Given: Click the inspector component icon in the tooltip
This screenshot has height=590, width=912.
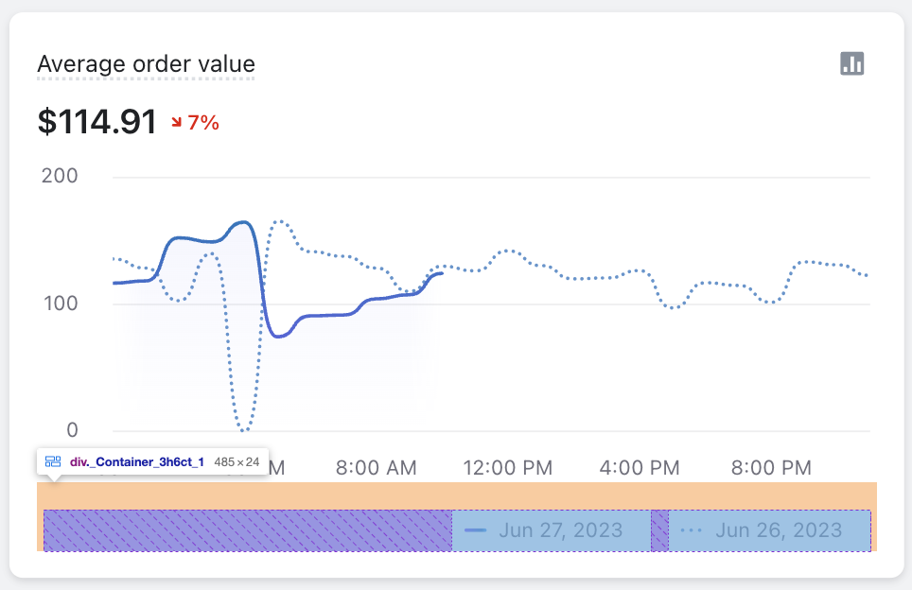Looking at the screenshot, I should pyautogui.click(x=52, y=461).
